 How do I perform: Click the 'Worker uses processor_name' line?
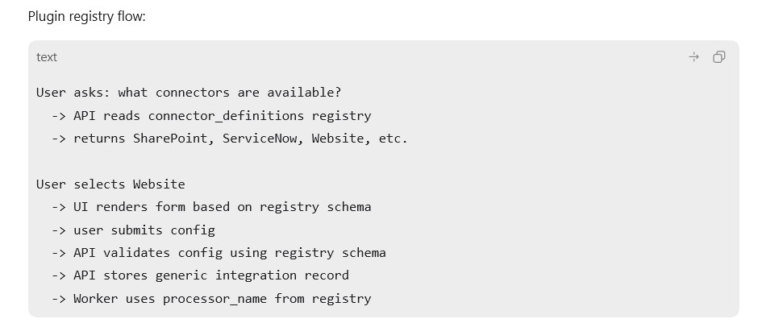pyautogui.click(x=211, y=299)
